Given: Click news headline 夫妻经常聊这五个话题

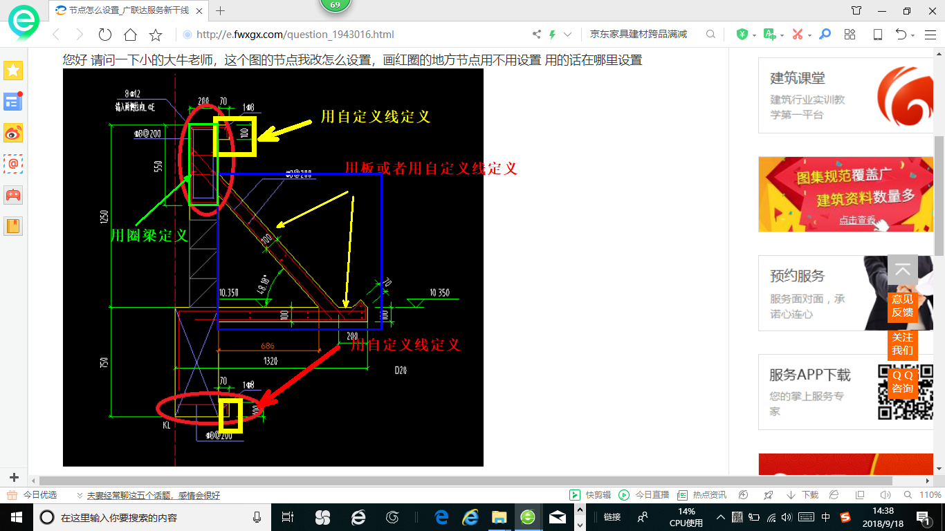Looking at the screenshot, I should [153, 495].
